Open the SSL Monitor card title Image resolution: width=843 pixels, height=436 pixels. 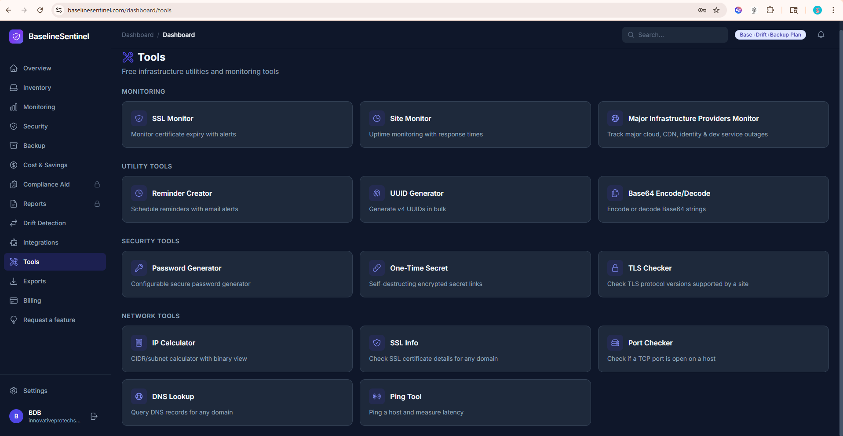pyautogui.click(x=173, y=118)
